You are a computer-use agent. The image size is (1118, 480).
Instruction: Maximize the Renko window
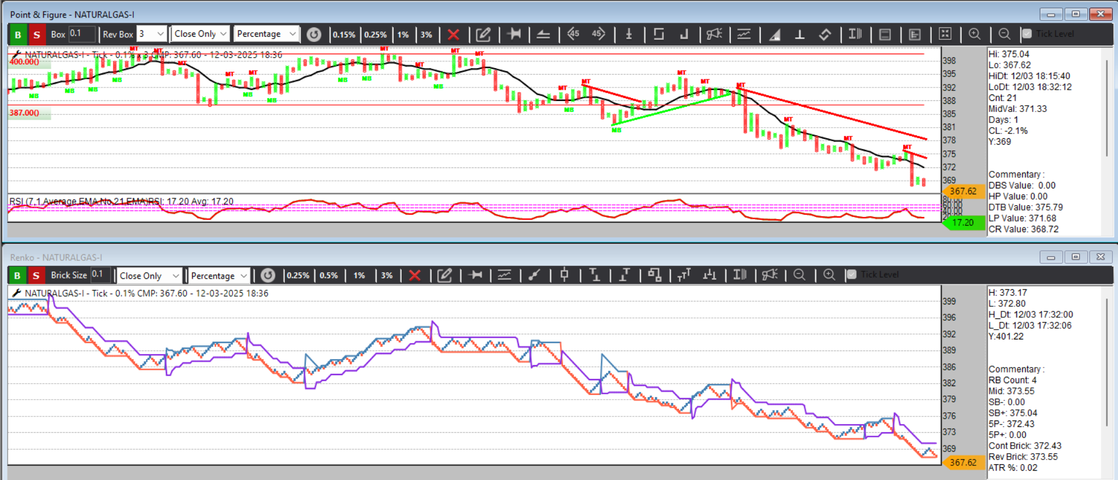[1075, 257]
